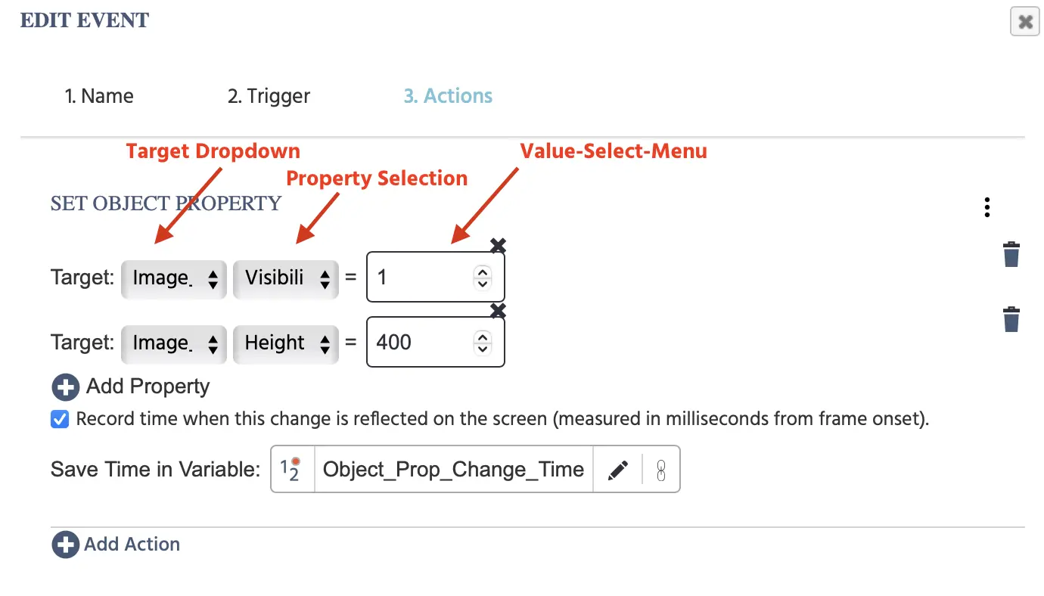Delete the Visibility property row via trash icon
1044x596 pixels.
(x=1011, y=254)
